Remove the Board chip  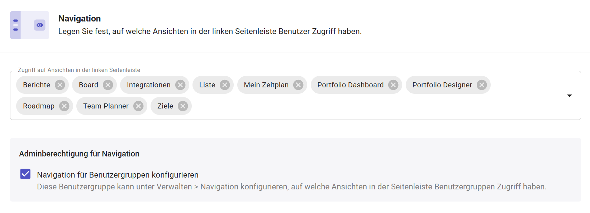click(108, 85)
